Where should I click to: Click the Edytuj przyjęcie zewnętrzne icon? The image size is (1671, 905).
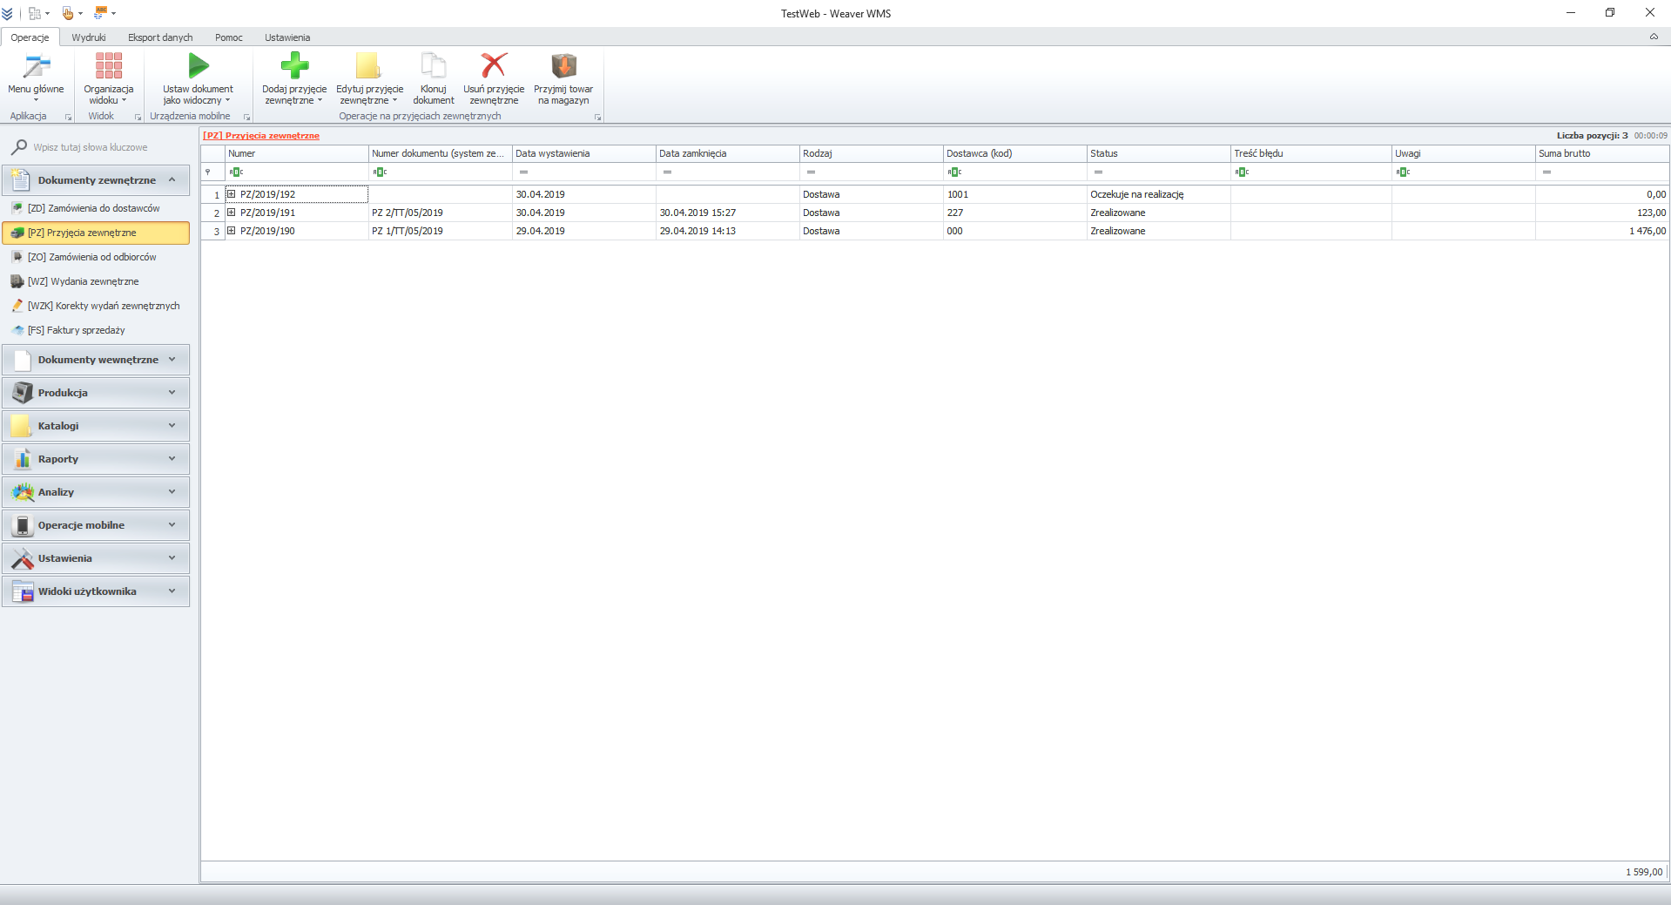369,66
